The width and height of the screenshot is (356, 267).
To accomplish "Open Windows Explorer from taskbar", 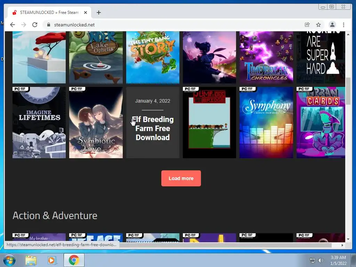I will pyautogui.click(x=31, y=260).
